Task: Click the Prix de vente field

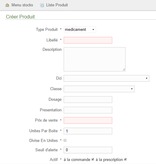Action: 88,120
